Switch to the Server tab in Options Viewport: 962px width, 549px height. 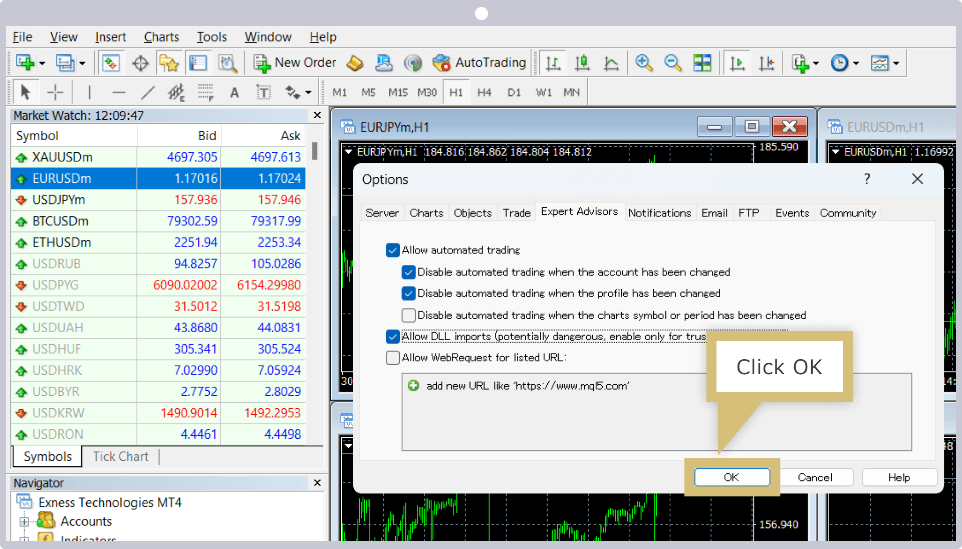click(x=382, y=213)
